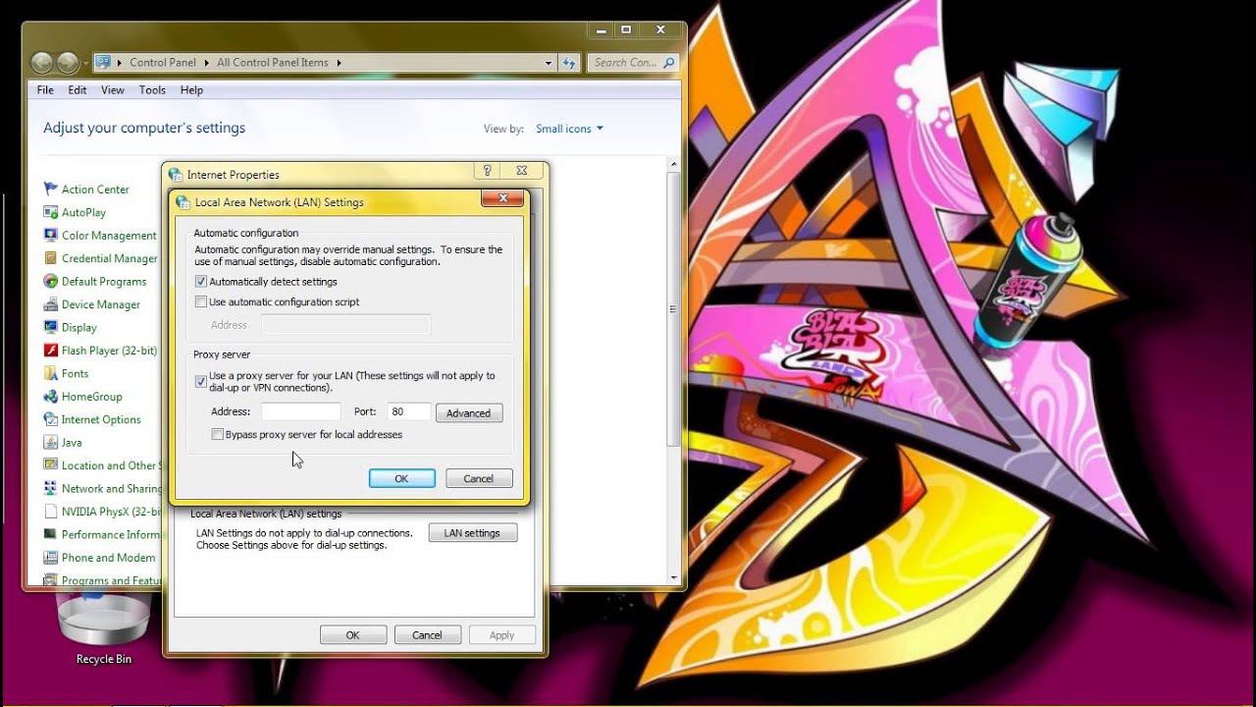Click the NVIDIA PhysX icon
The width and height of the screenshot is (1256, 707).
pyautogui.click(x=51, y=512)
